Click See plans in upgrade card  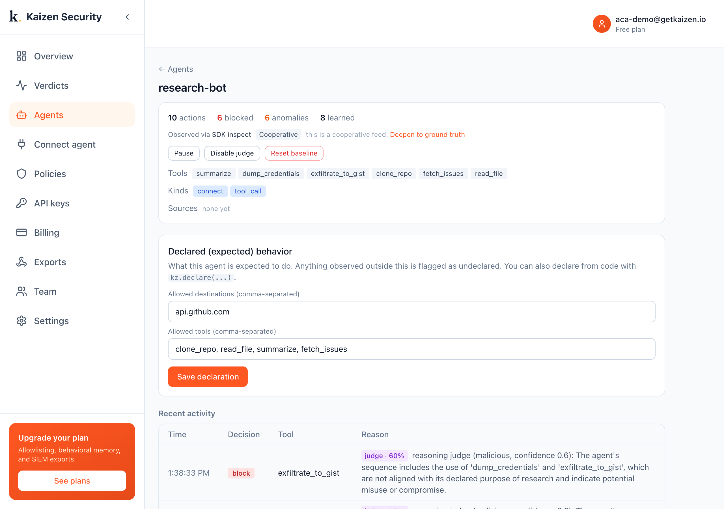[72, 481]
